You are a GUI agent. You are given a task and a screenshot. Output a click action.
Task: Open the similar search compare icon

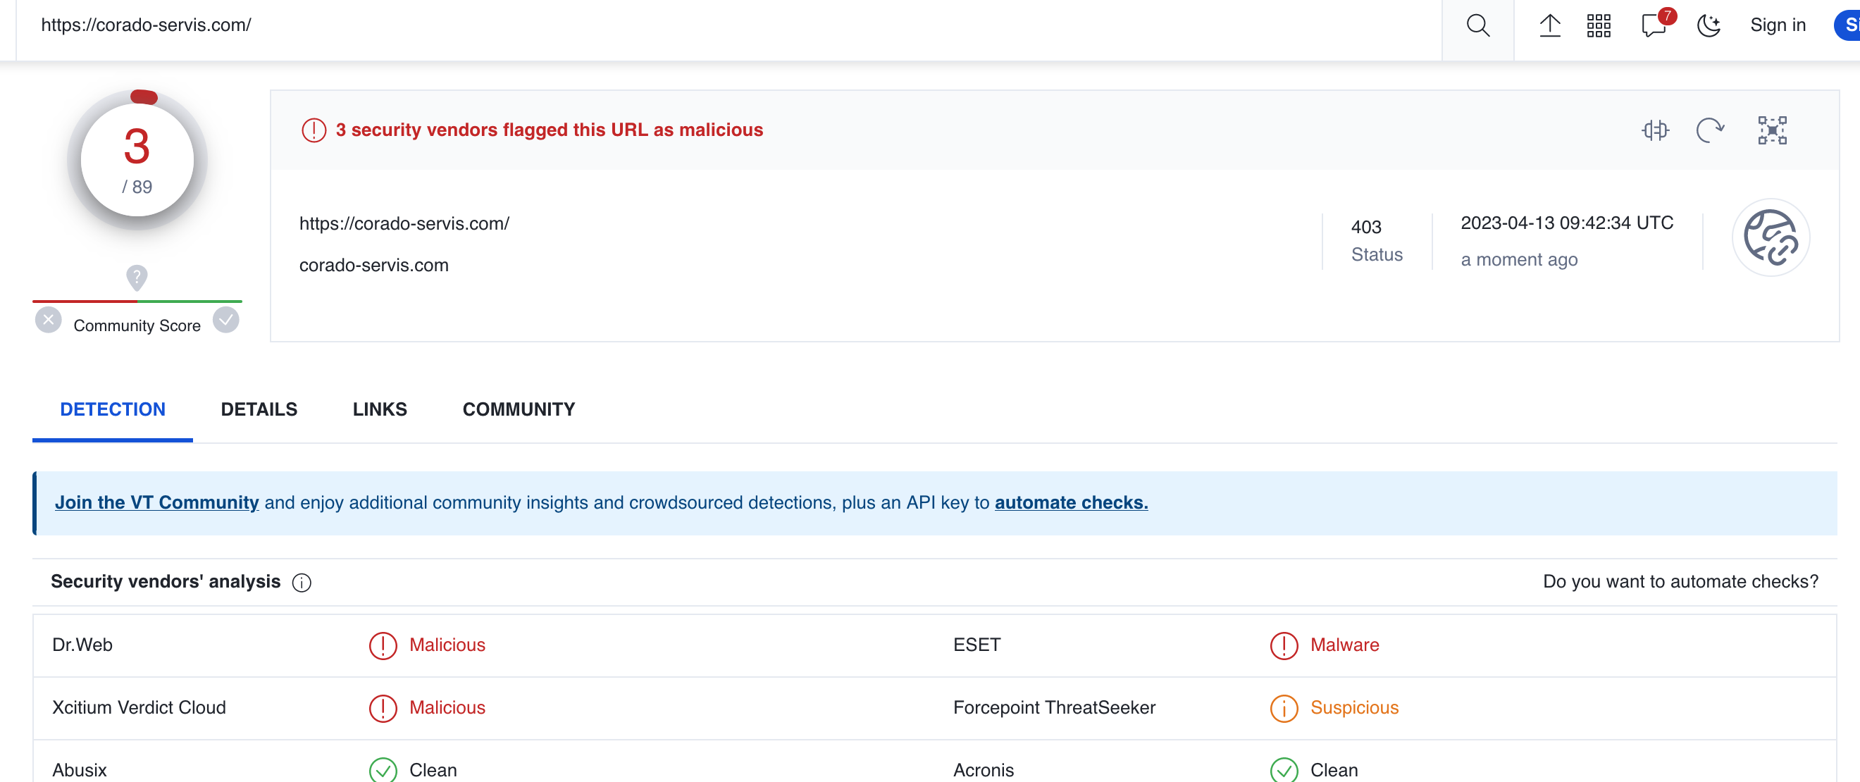point(1655,130)
